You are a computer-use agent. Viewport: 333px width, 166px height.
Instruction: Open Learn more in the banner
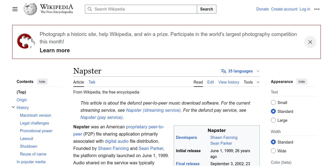tap(55, 50)
